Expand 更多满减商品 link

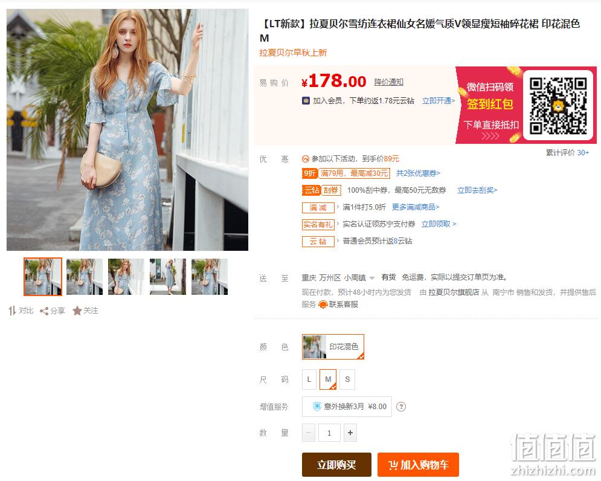416,207
